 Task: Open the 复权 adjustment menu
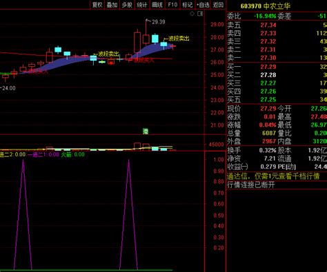click(x=97, y=5)
